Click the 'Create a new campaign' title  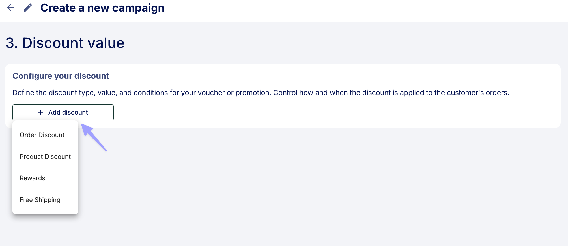[x=102, y=8]
